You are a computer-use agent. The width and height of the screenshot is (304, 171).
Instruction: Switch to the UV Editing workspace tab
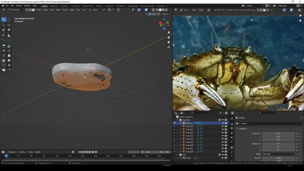(75, 6)
